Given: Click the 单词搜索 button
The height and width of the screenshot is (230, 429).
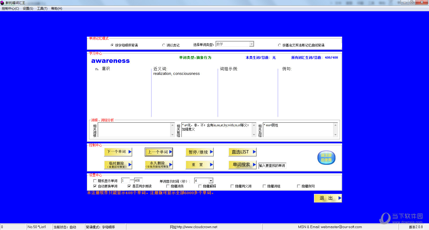Looking at the screenshot, I should pos(242,165).
